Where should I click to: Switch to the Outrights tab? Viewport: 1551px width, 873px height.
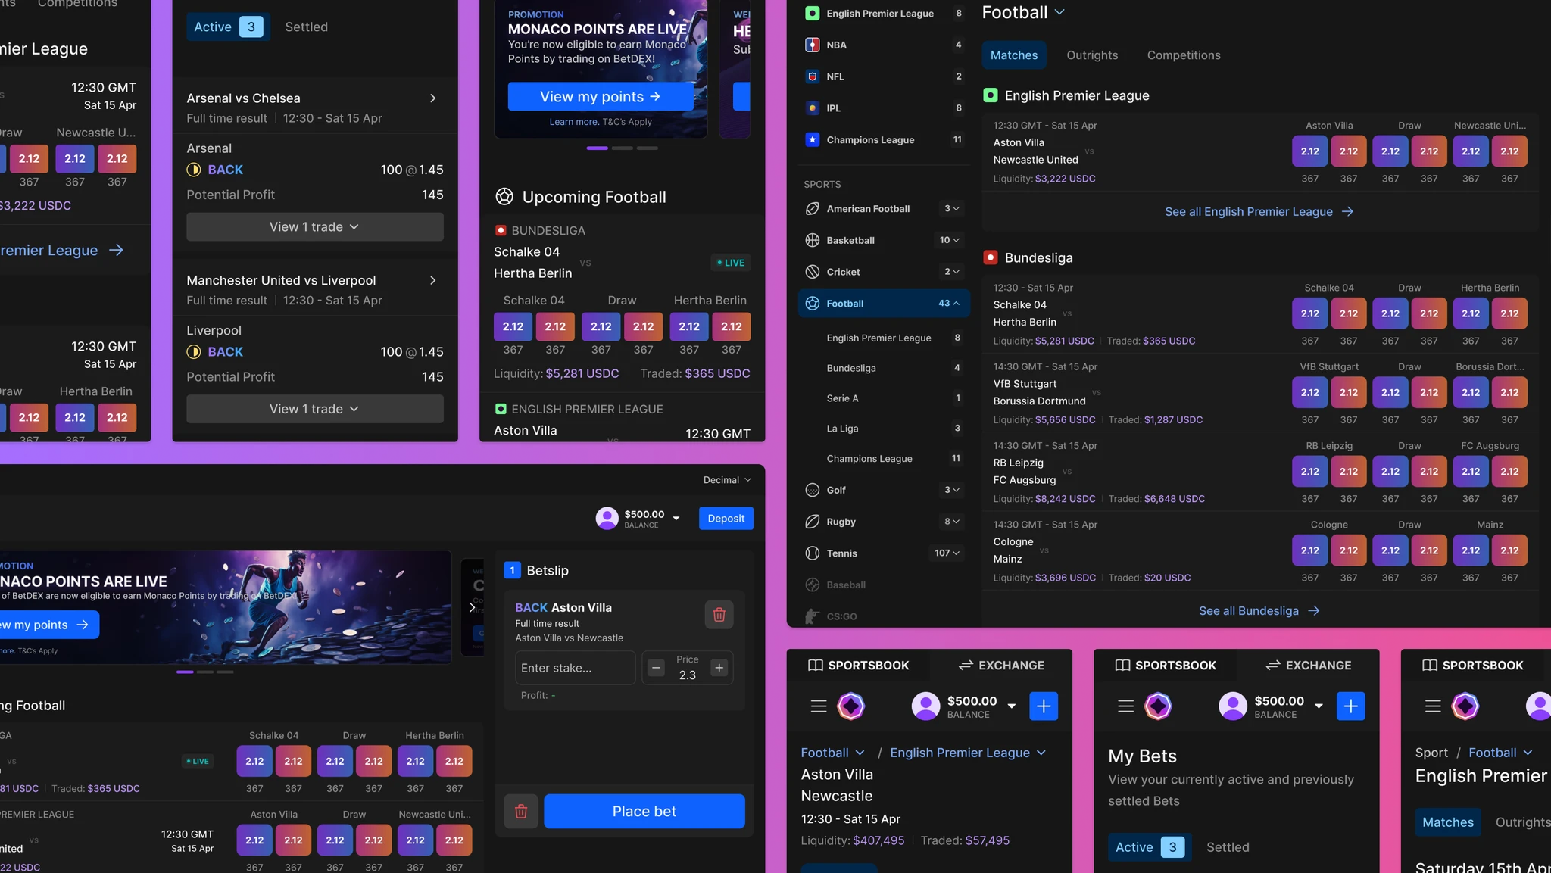(1091, 55)
